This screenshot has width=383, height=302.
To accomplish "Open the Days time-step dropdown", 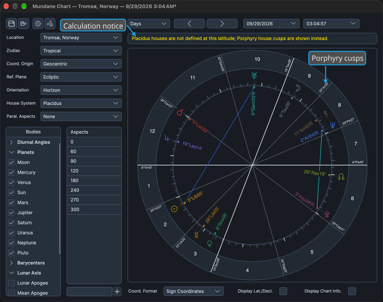I will 149,24.
